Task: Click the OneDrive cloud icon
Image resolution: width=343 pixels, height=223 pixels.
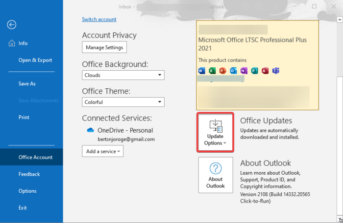Action: (x=90, y=130)
